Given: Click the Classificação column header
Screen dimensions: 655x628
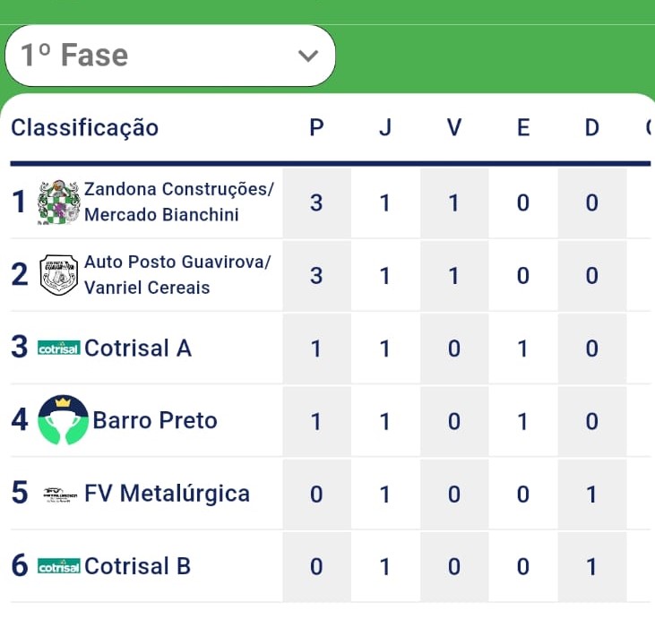Looking at the screenshot, I should pyautogui.click(x=84, y=128).
